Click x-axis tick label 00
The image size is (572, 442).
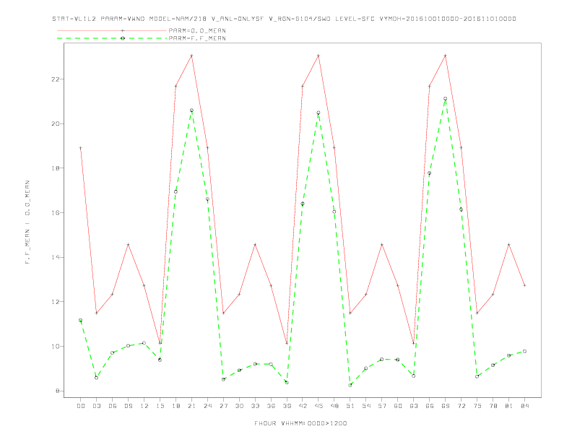click(x=81, y=406)
